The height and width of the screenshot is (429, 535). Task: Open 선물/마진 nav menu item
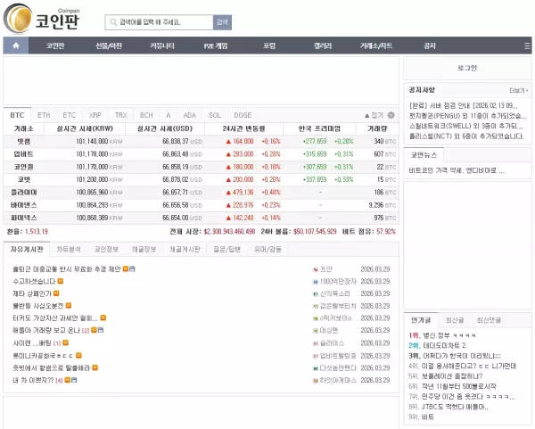click(109, 45)
